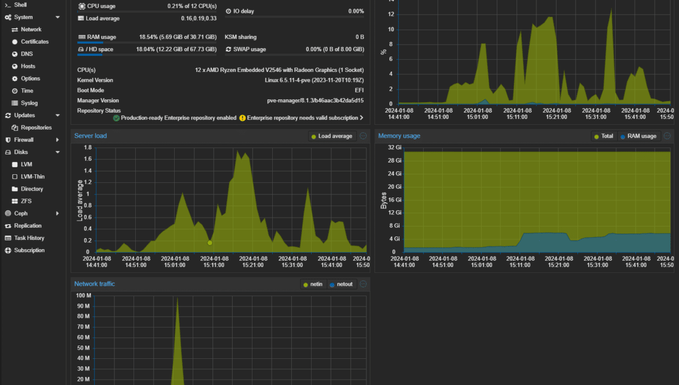Screen dimensions: 679x385
Task: Click the HD space progress bar
Action: (147, 55)
